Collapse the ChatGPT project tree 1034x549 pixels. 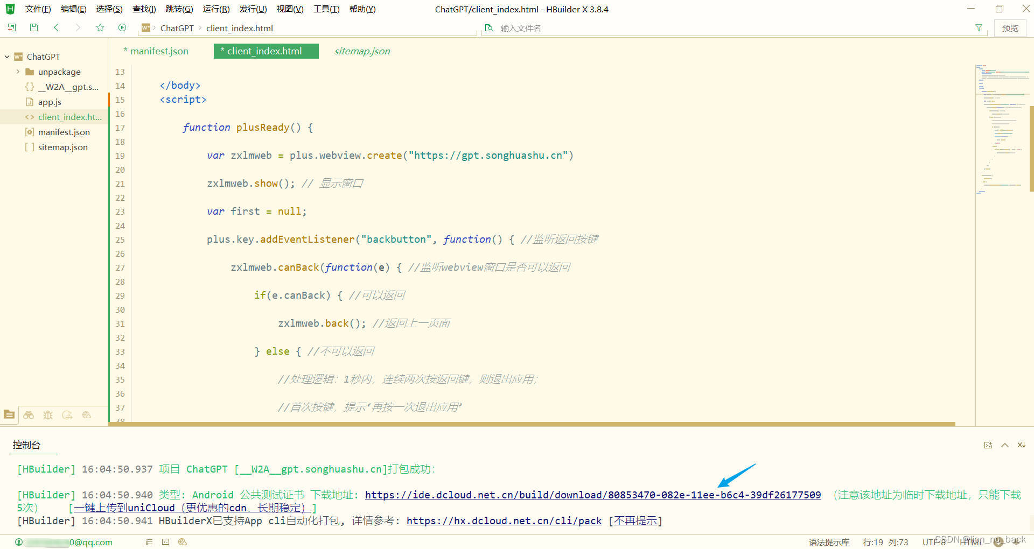[x=7, y=57]
